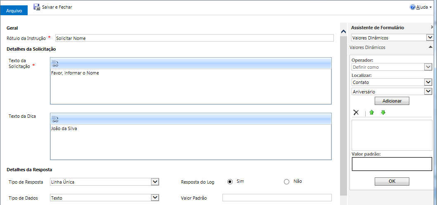Click dynamic values icon in Texto da Dica
The height and width of the screenshot is (205, 437).
(x=55, y=119)
